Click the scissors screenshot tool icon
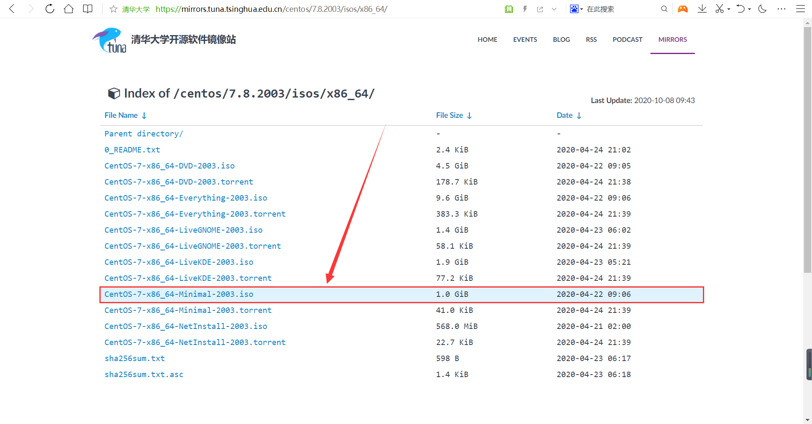 [x=719, y=9]
